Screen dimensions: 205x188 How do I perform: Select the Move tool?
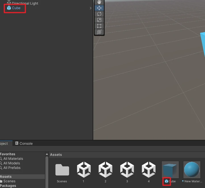[x=99, y=8]
